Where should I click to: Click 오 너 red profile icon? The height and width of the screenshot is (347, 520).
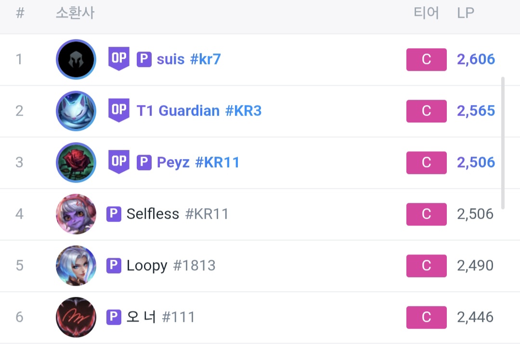[x=76, y=317]
